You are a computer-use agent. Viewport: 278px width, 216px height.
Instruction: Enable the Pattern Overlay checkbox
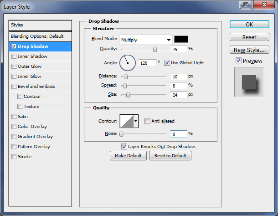tap(14, 147)
